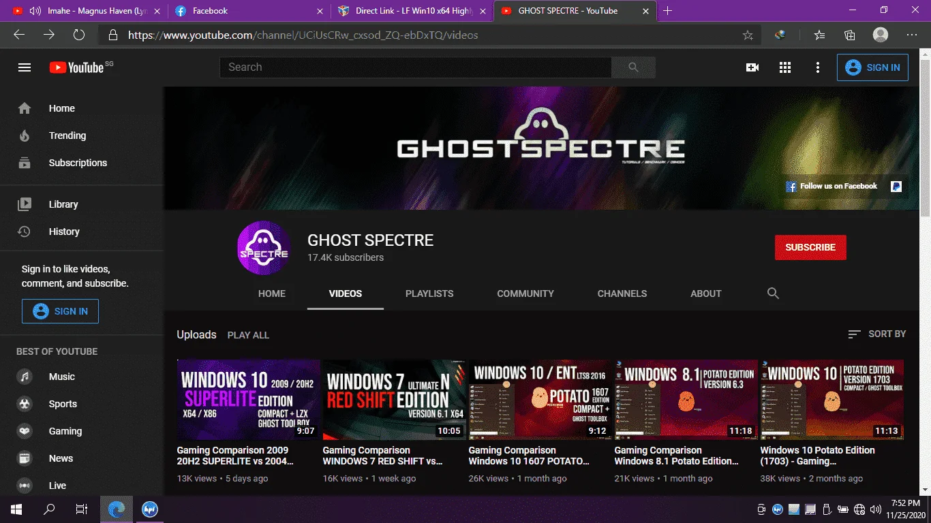Click the search magnifier button

tap(633, 67)
